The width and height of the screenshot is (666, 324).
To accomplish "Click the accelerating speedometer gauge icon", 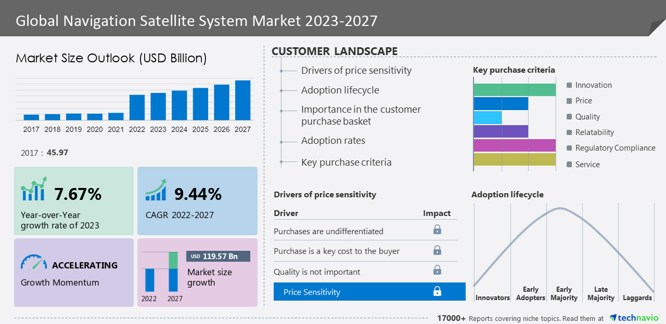I will pos(34,262).
